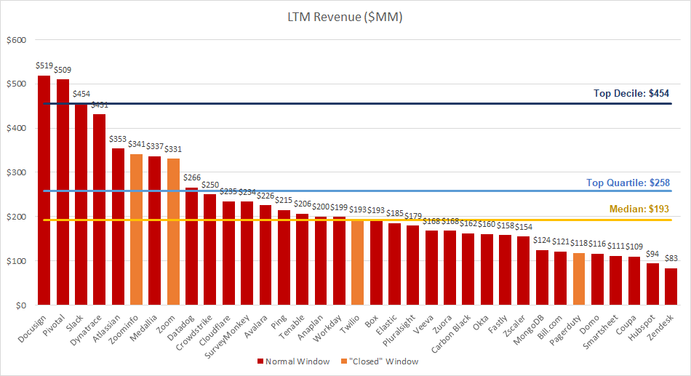Screen dimensions: 691x376
Task: Click the Avalara axis label
Action: click(256, 327)
